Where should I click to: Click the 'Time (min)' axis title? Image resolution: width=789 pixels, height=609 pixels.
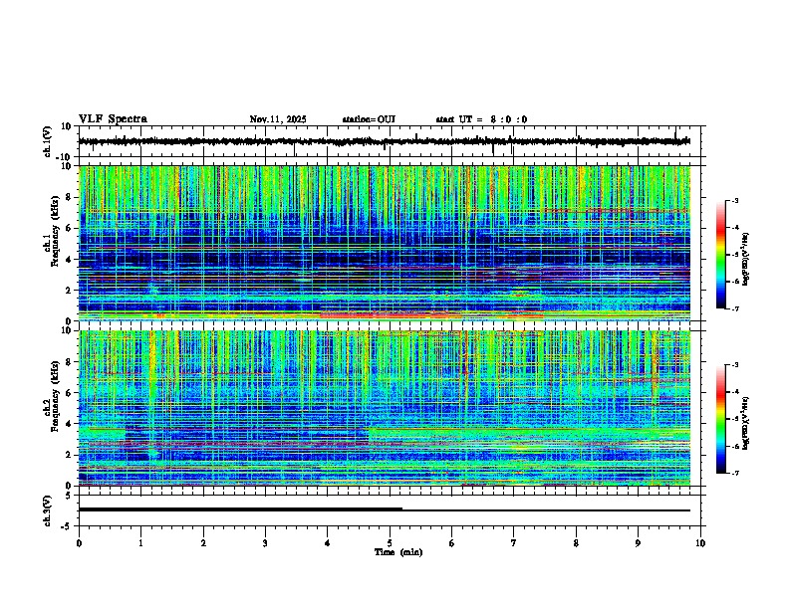point(398,552)
